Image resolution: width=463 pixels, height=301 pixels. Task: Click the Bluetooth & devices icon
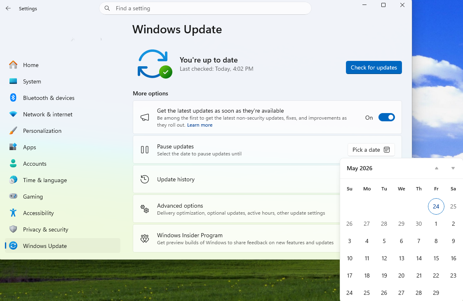point(13,98)
